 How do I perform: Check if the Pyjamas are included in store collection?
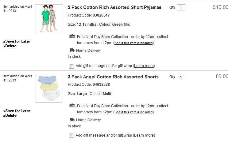[x=133, y=43]
